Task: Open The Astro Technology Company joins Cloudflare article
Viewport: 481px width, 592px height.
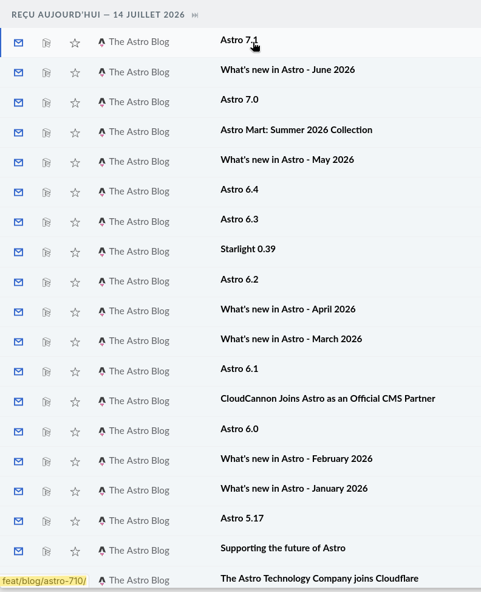Action: pos(319,579)
